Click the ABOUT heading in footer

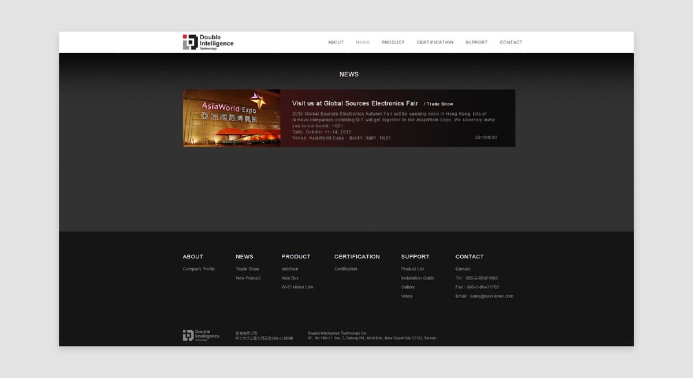[x=193, y=257]
